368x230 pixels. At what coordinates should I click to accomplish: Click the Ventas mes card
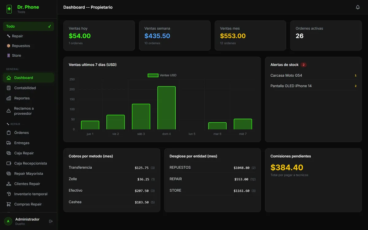250,36
